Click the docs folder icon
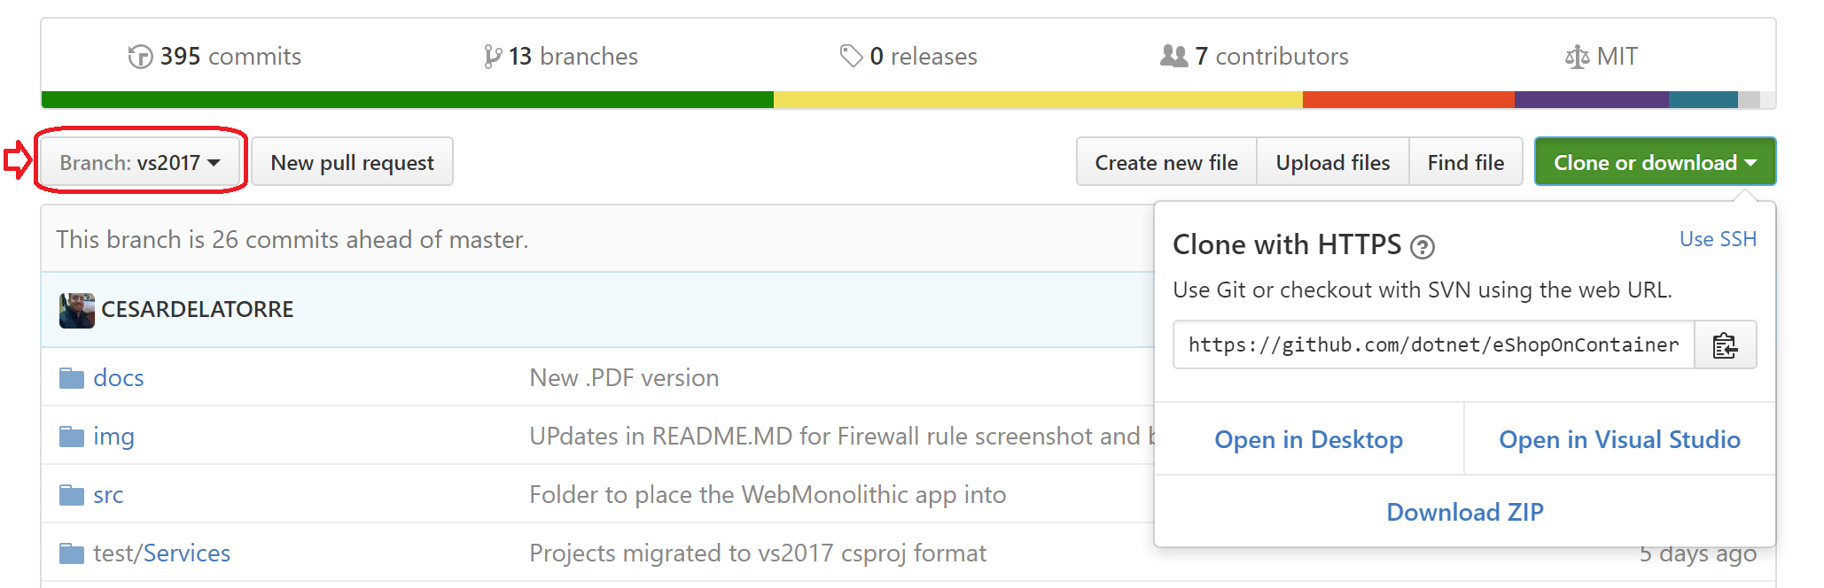Screen dimensions: 1824x588 pos(71,379)
